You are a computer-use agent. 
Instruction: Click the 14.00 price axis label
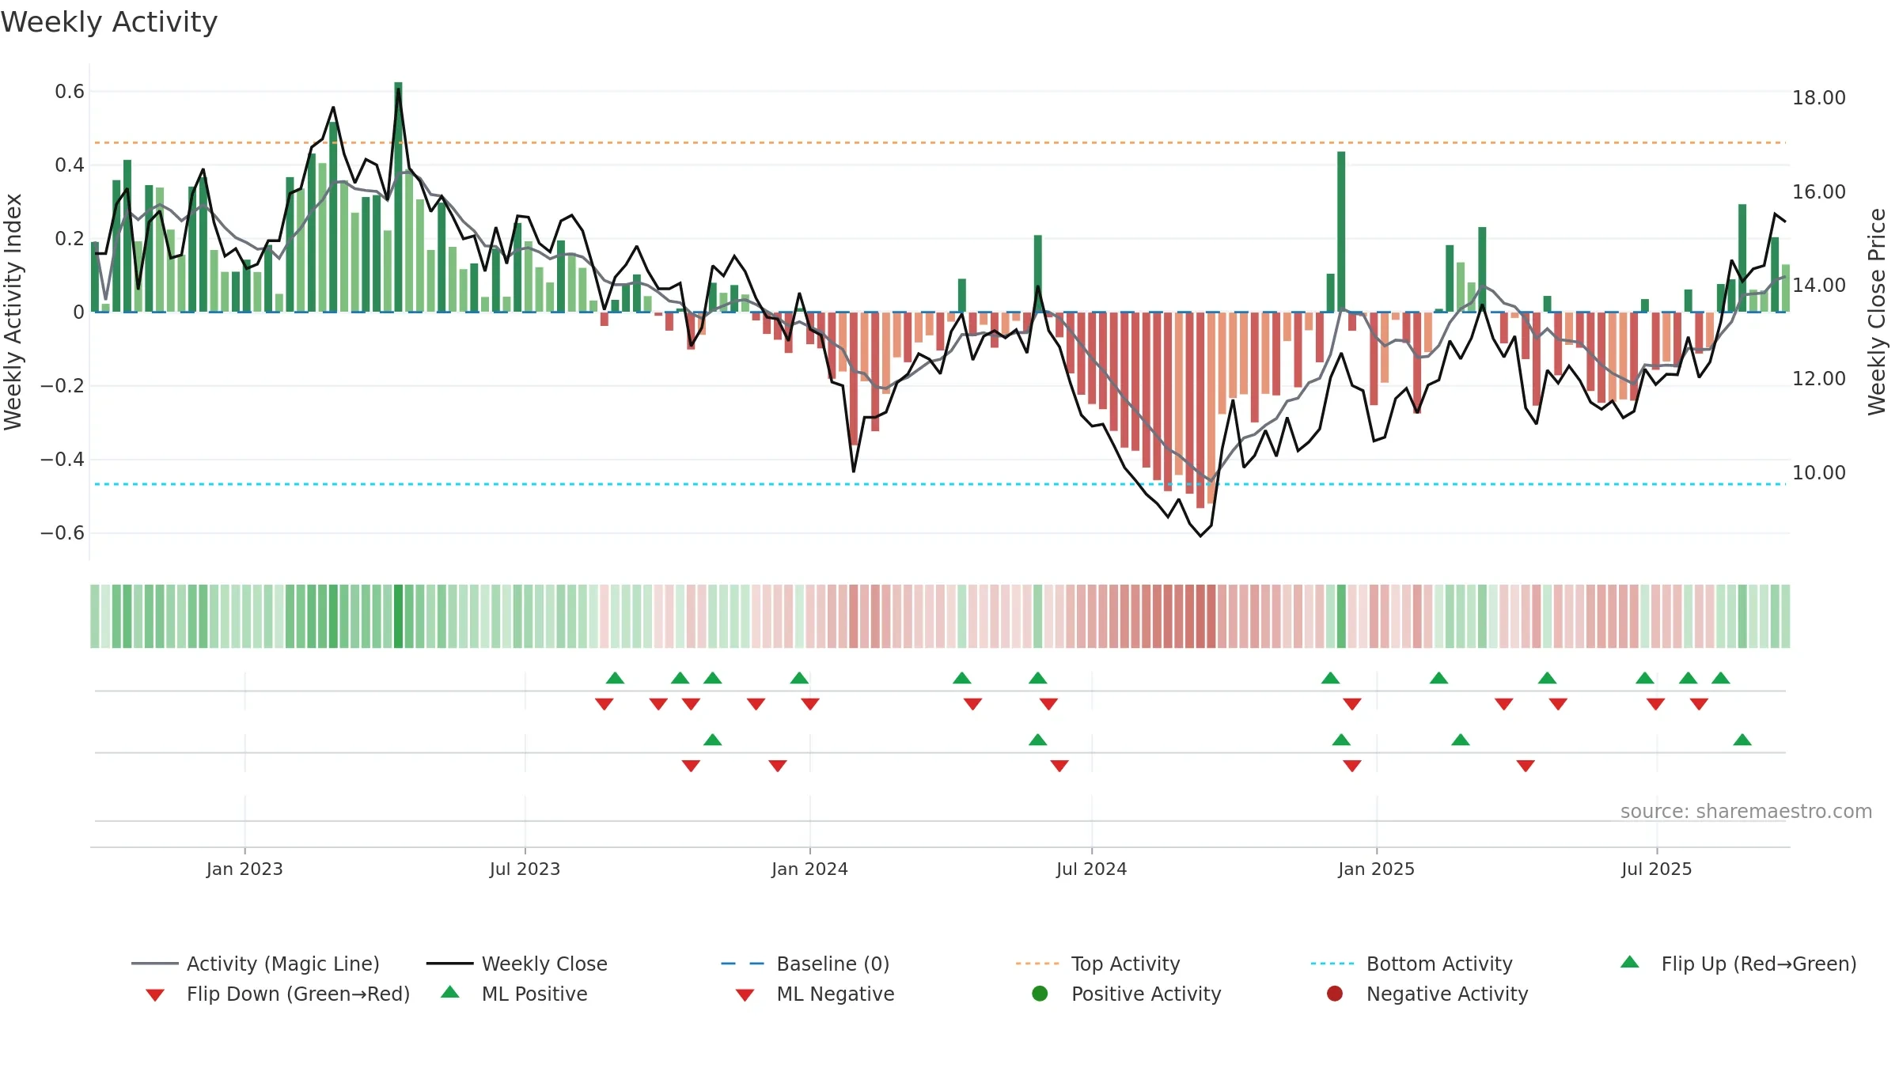pos(1819,286)
